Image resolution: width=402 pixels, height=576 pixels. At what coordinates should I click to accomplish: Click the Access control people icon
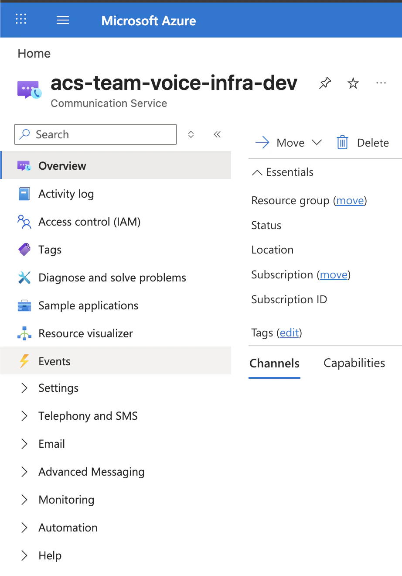(24, 222)
